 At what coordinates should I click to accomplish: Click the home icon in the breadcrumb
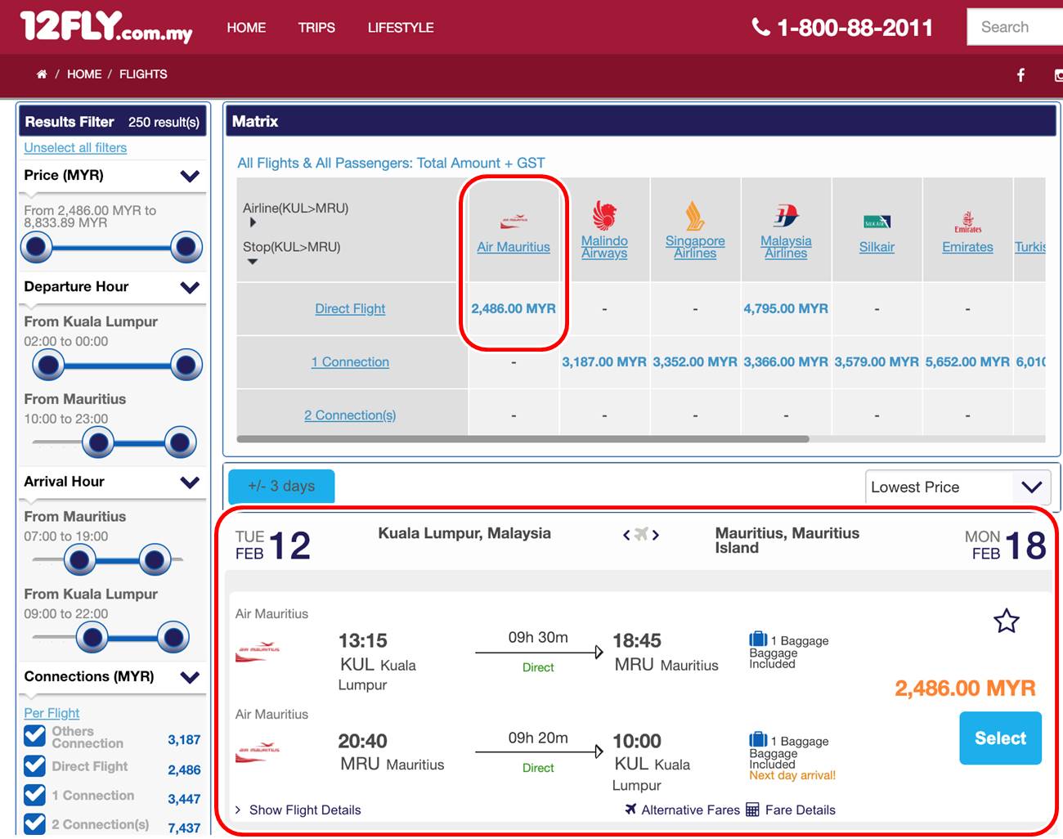(x=42, y=74)
